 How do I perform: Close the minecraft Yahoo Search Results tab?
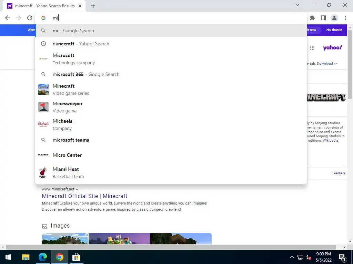click(x=80, y=6)
